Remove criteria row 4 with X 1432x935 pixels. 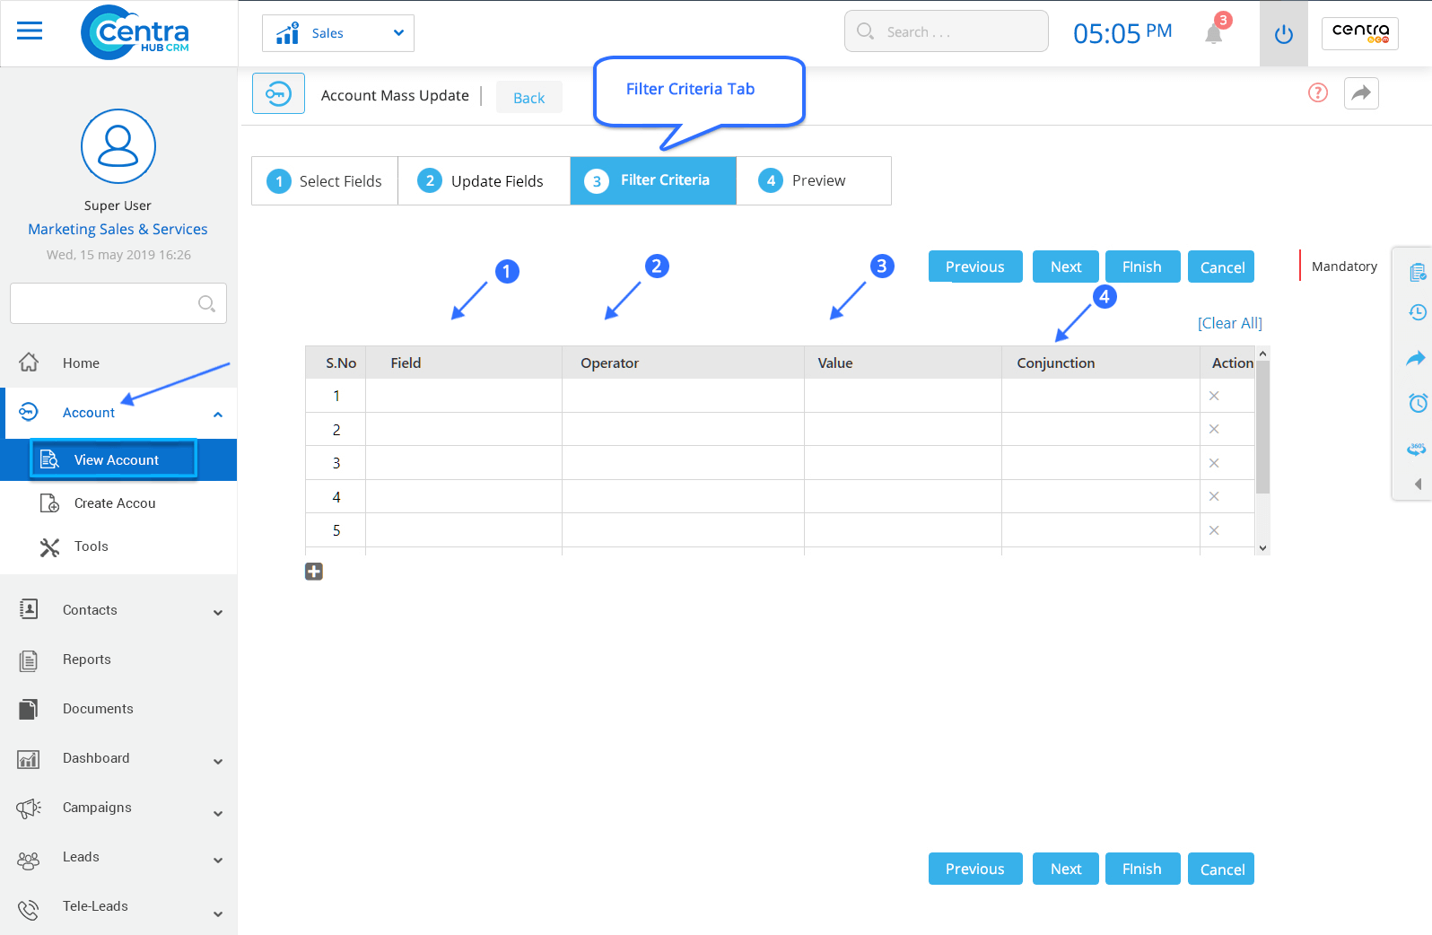(1214, 496)
